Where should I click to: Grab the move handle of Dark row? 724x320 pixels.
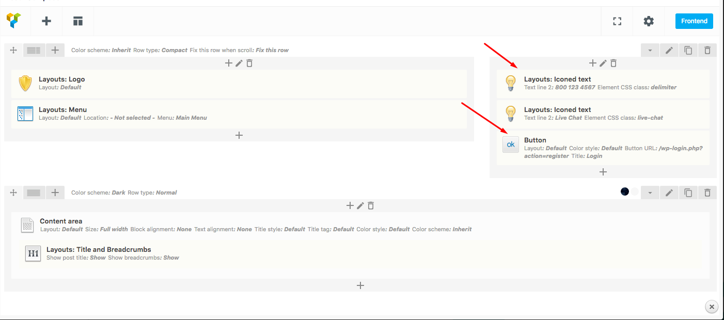[x=13, y=193]
